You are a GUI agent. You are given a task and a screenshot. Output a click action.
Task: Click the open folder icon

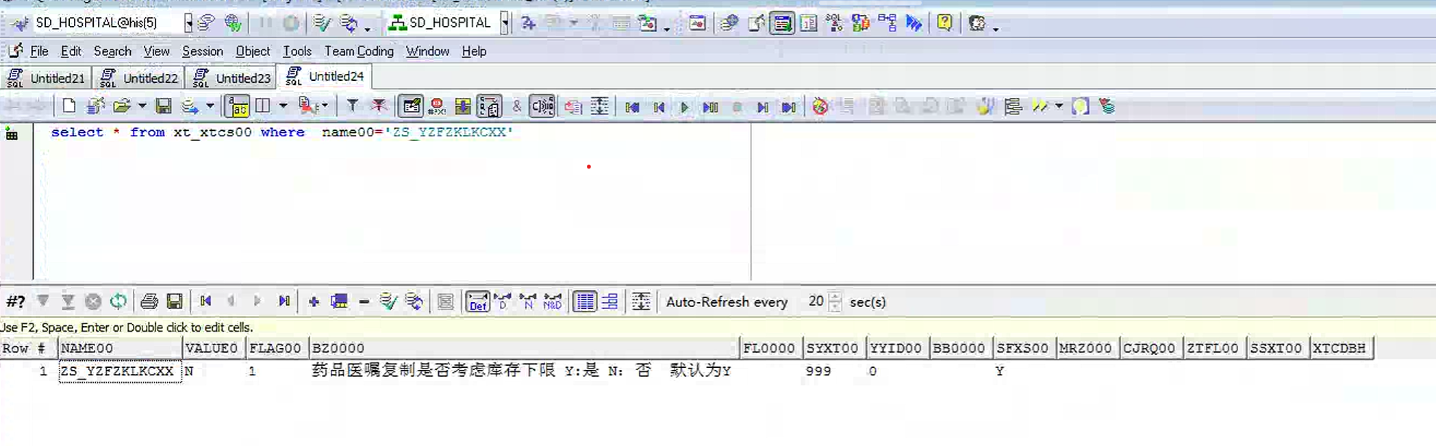122,106
